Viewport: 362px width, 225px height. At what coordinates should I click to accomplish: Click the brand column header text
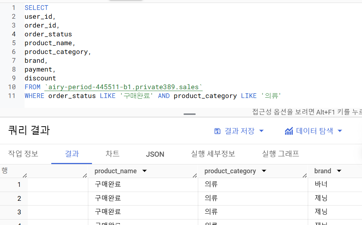[x=322, y=171]
